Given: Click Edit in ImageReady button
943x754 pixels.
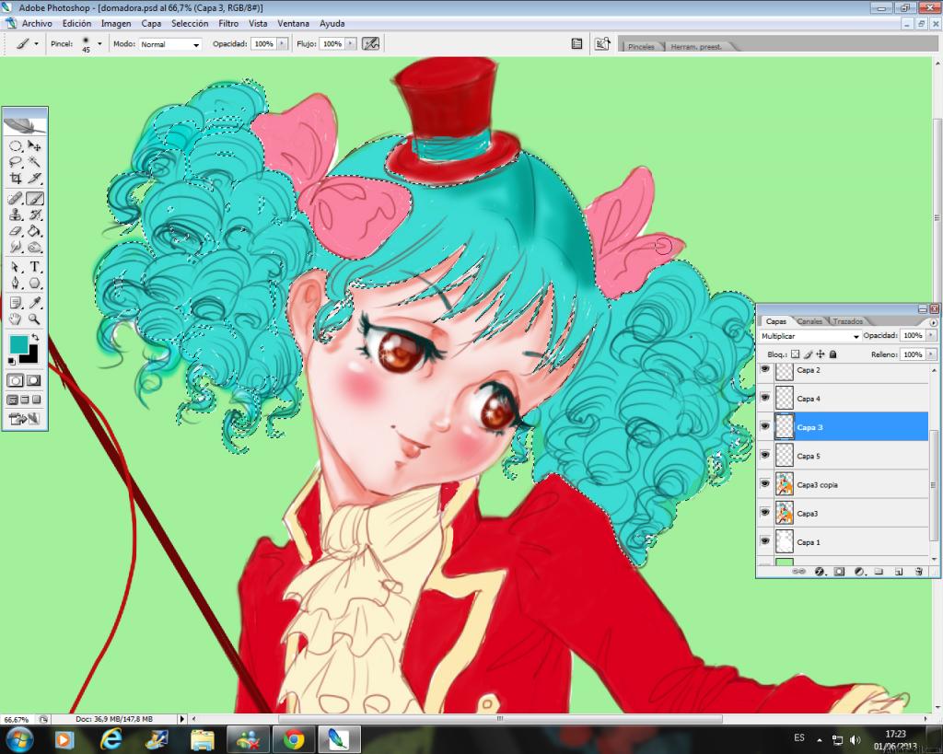Looking at the screenshot, I should pyautogui.click(x=24, y=419).
